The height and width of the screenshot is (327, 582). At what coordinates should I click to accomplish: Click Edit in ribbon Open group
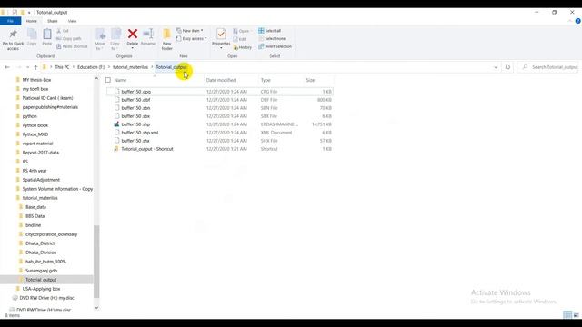(240, 39)
